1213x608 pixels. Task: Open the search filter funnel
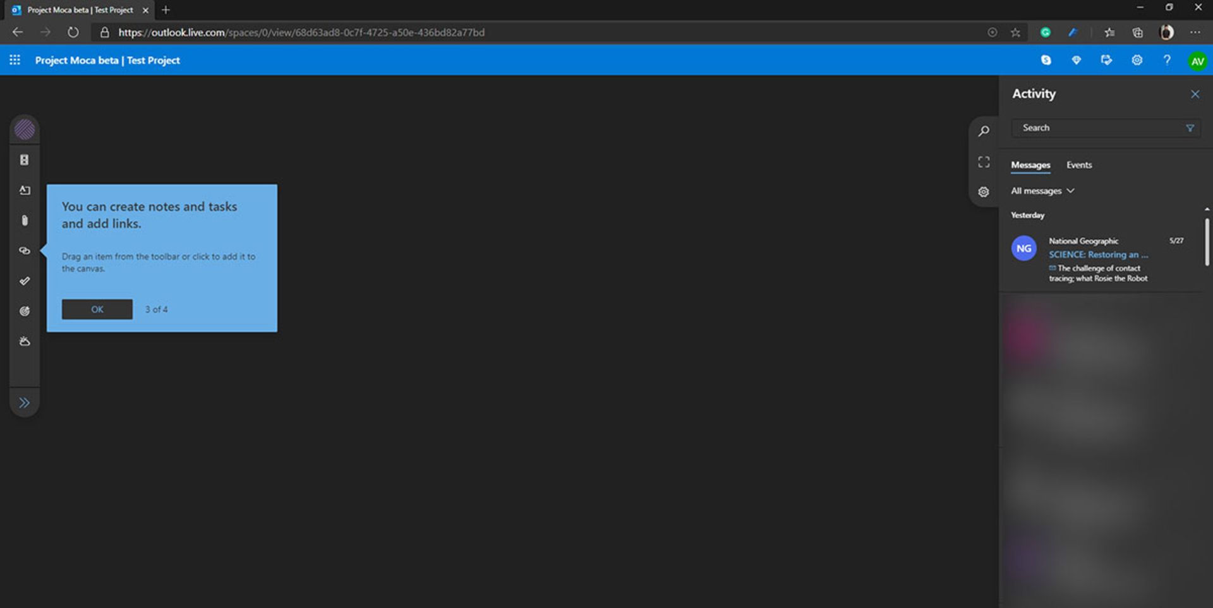point(1190,128)
